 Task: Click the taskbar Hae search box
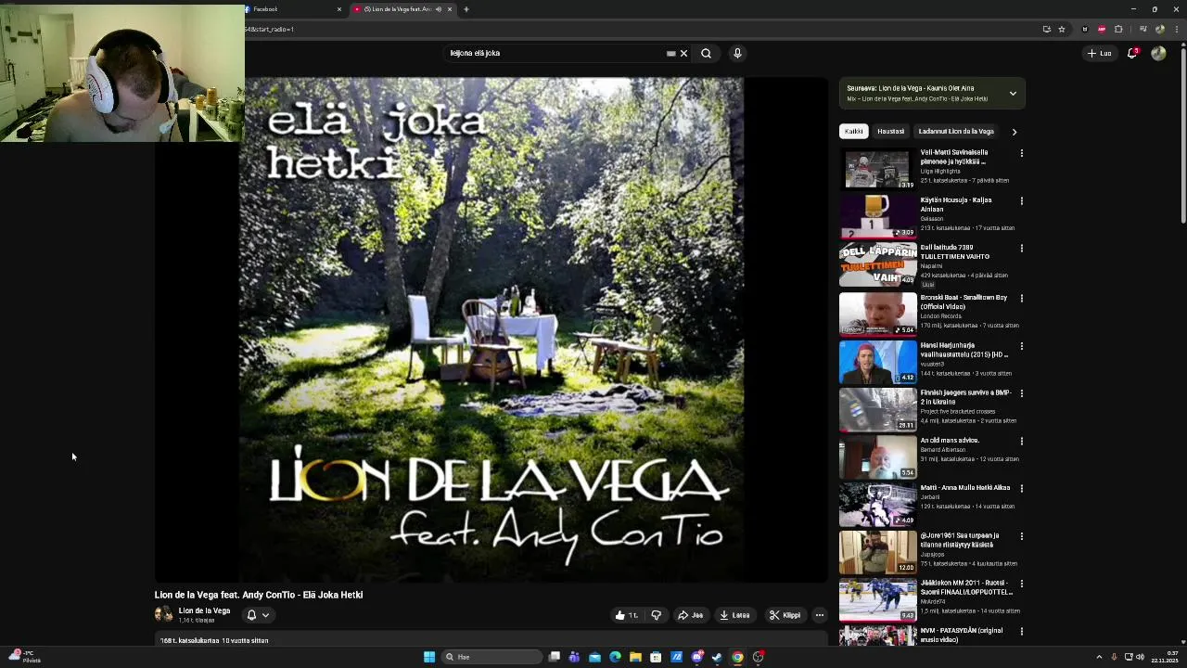pyautogui.click(x=491, y=657)
